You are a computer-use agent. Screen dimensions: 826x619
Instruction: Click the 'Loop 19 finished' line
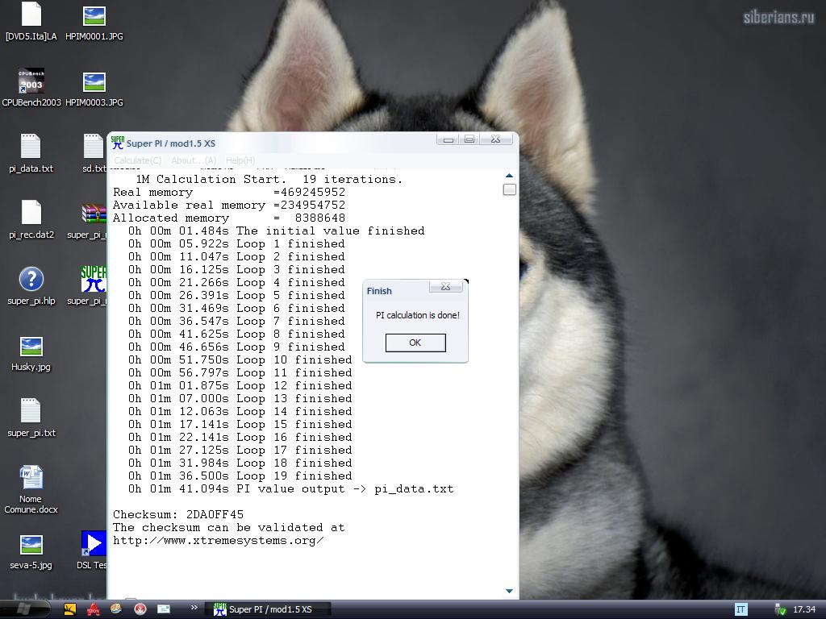pos(240,476)
